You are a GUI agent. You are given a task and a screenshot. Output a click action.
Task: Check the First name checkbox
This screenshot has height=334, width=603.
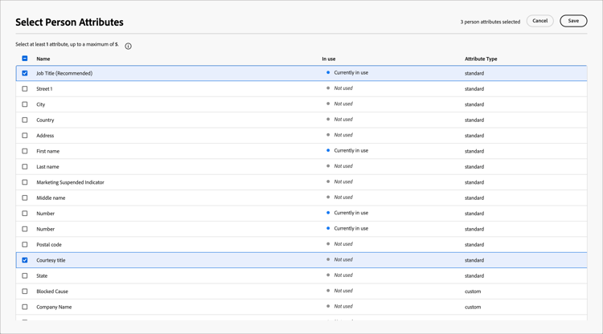point(25,151)
